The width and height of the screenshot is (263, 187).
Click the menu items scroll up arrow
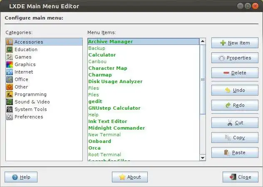coord(203,41)
